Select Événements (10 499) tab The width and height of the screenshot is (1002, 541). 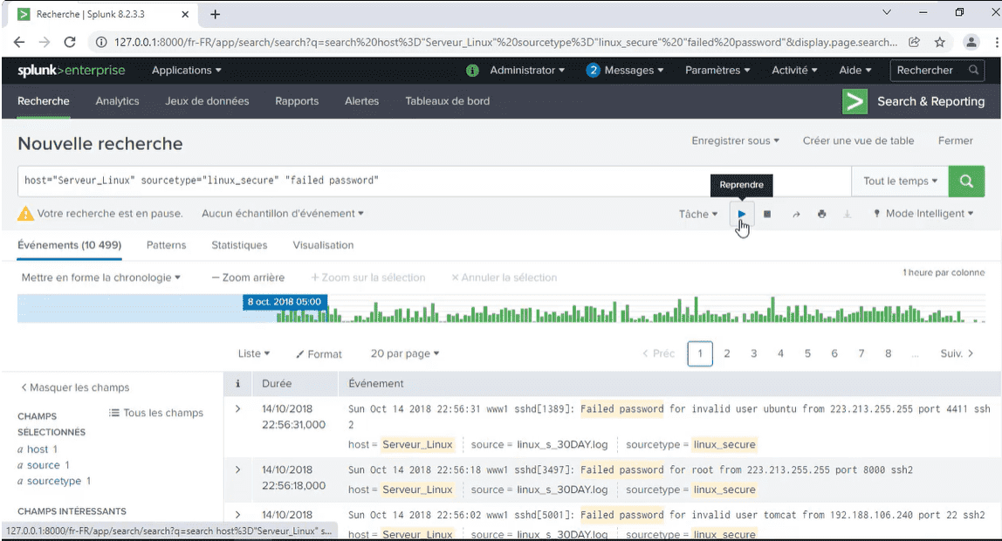point(70,245)
